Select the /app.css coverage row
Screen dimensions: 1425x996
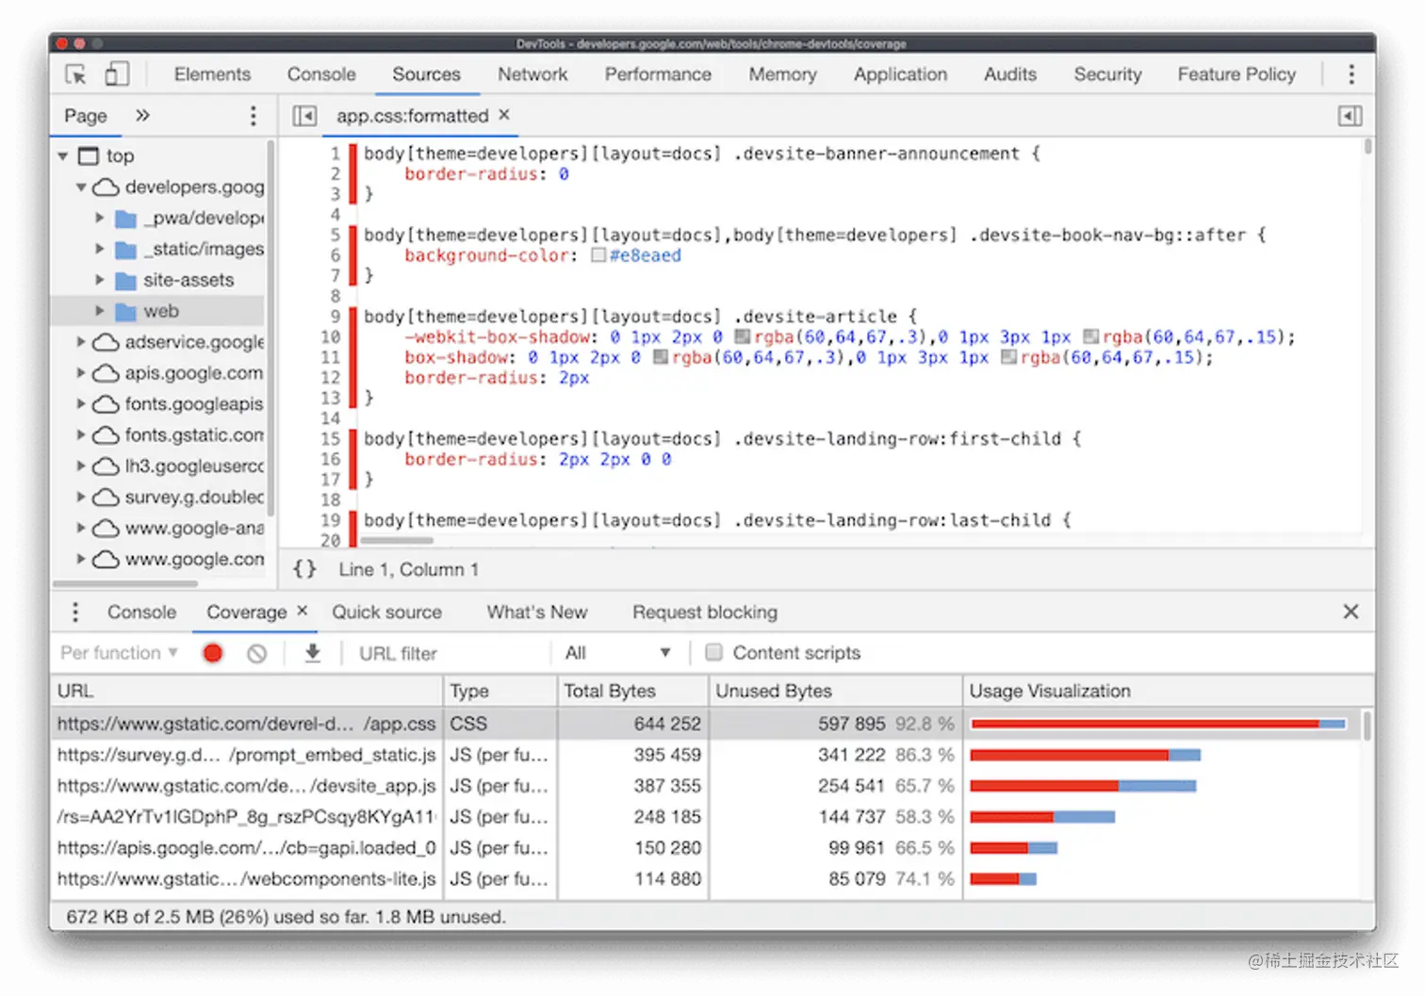[707, 724]
